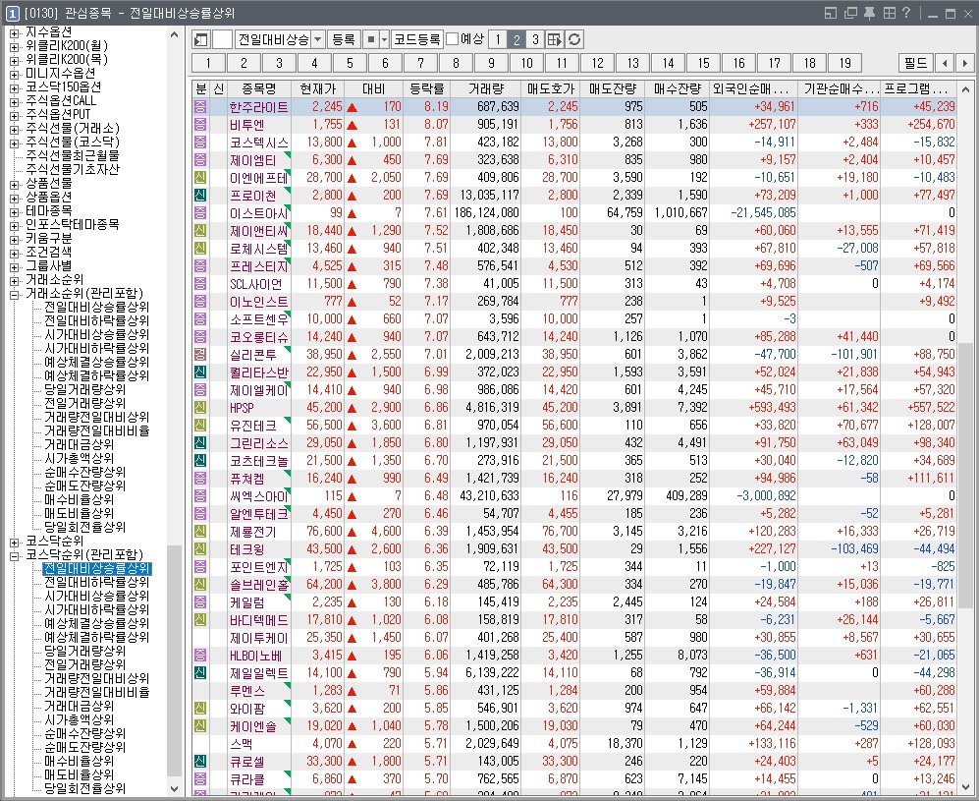Click the marker icon of HPSP row
The image size is (979, 801).
coord(199,407)
